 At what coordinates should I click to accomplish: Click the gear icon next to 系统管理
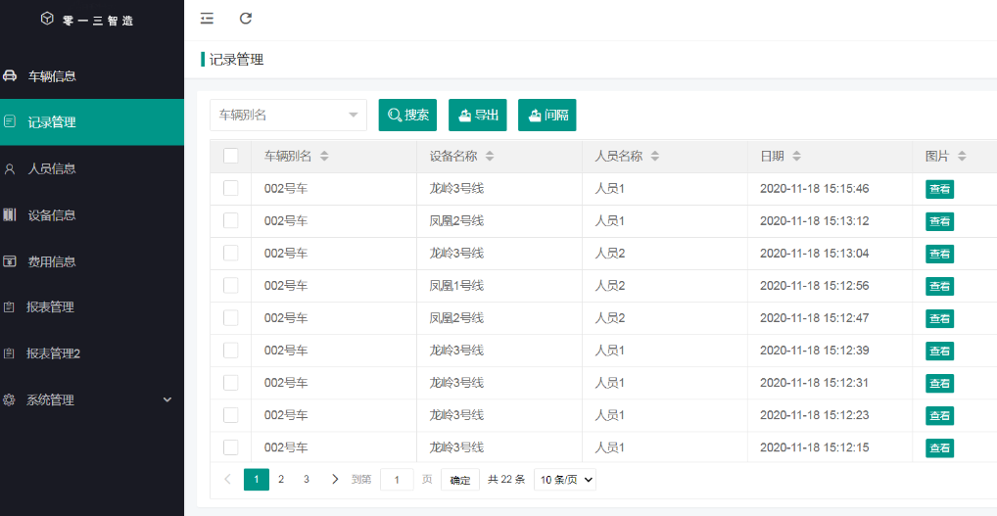[9, 400]
